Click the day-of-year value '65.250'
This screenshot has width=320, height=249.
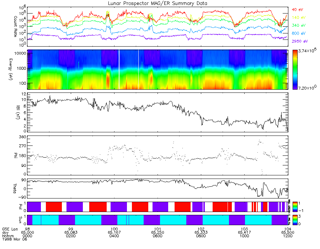click(158, 233)
